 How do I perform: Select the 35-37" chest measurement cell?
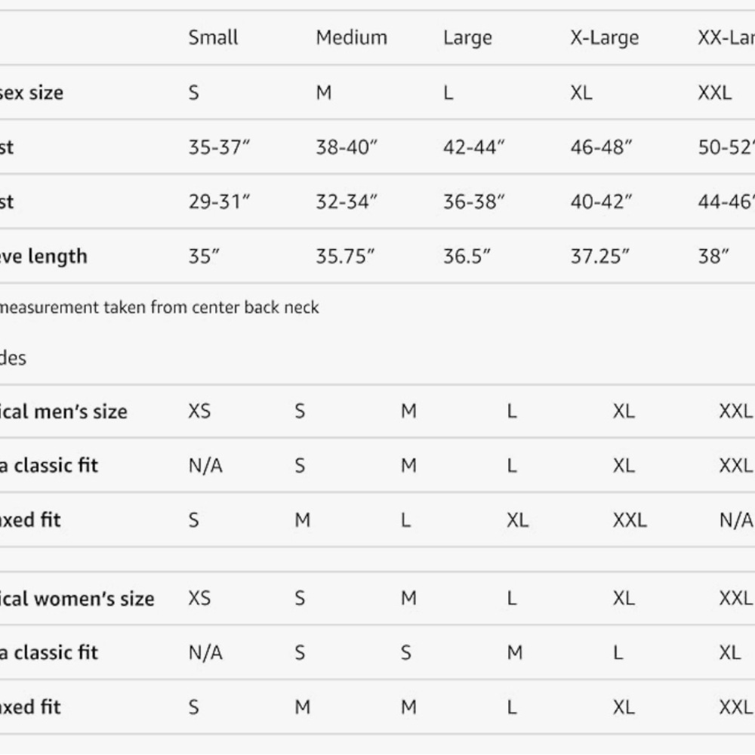219,147
